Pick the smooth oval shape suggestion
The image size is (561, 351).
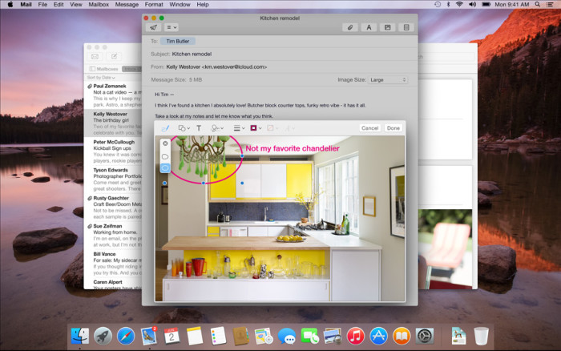click(x=165, y=168)
